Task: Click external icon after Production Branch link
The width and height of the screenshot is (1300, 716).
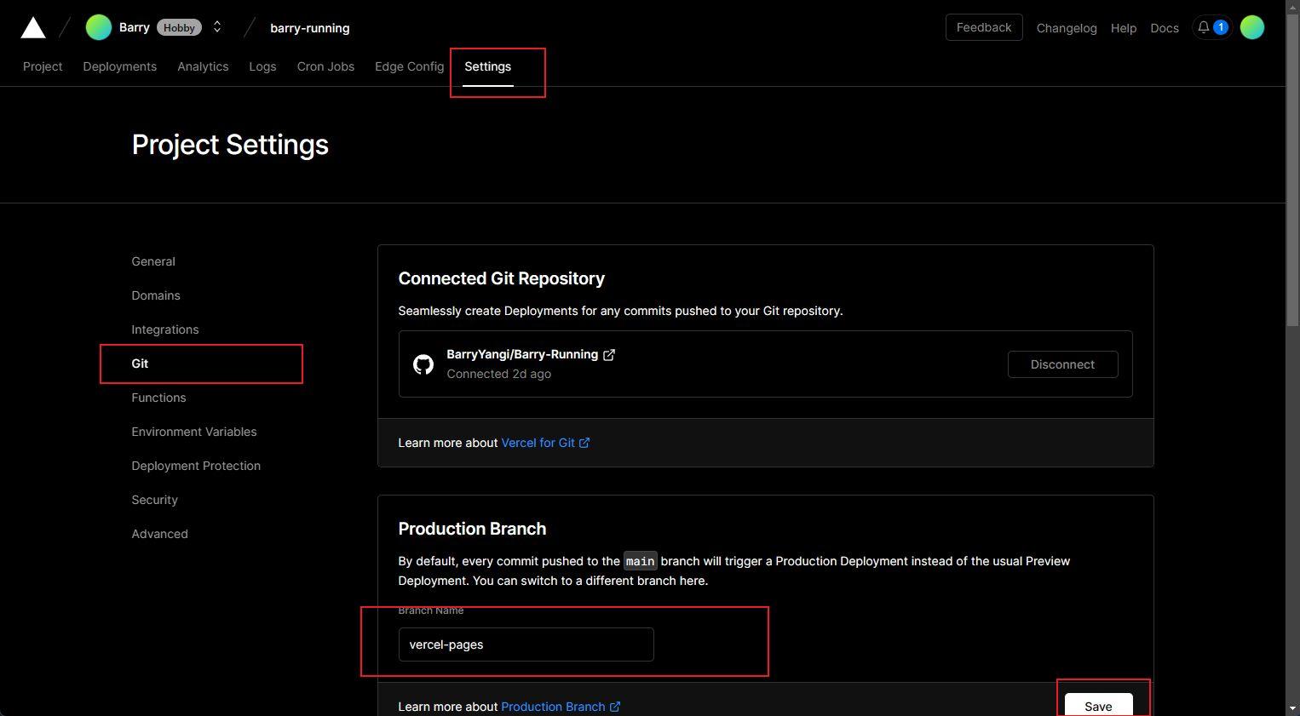Action: pos(615,707)
